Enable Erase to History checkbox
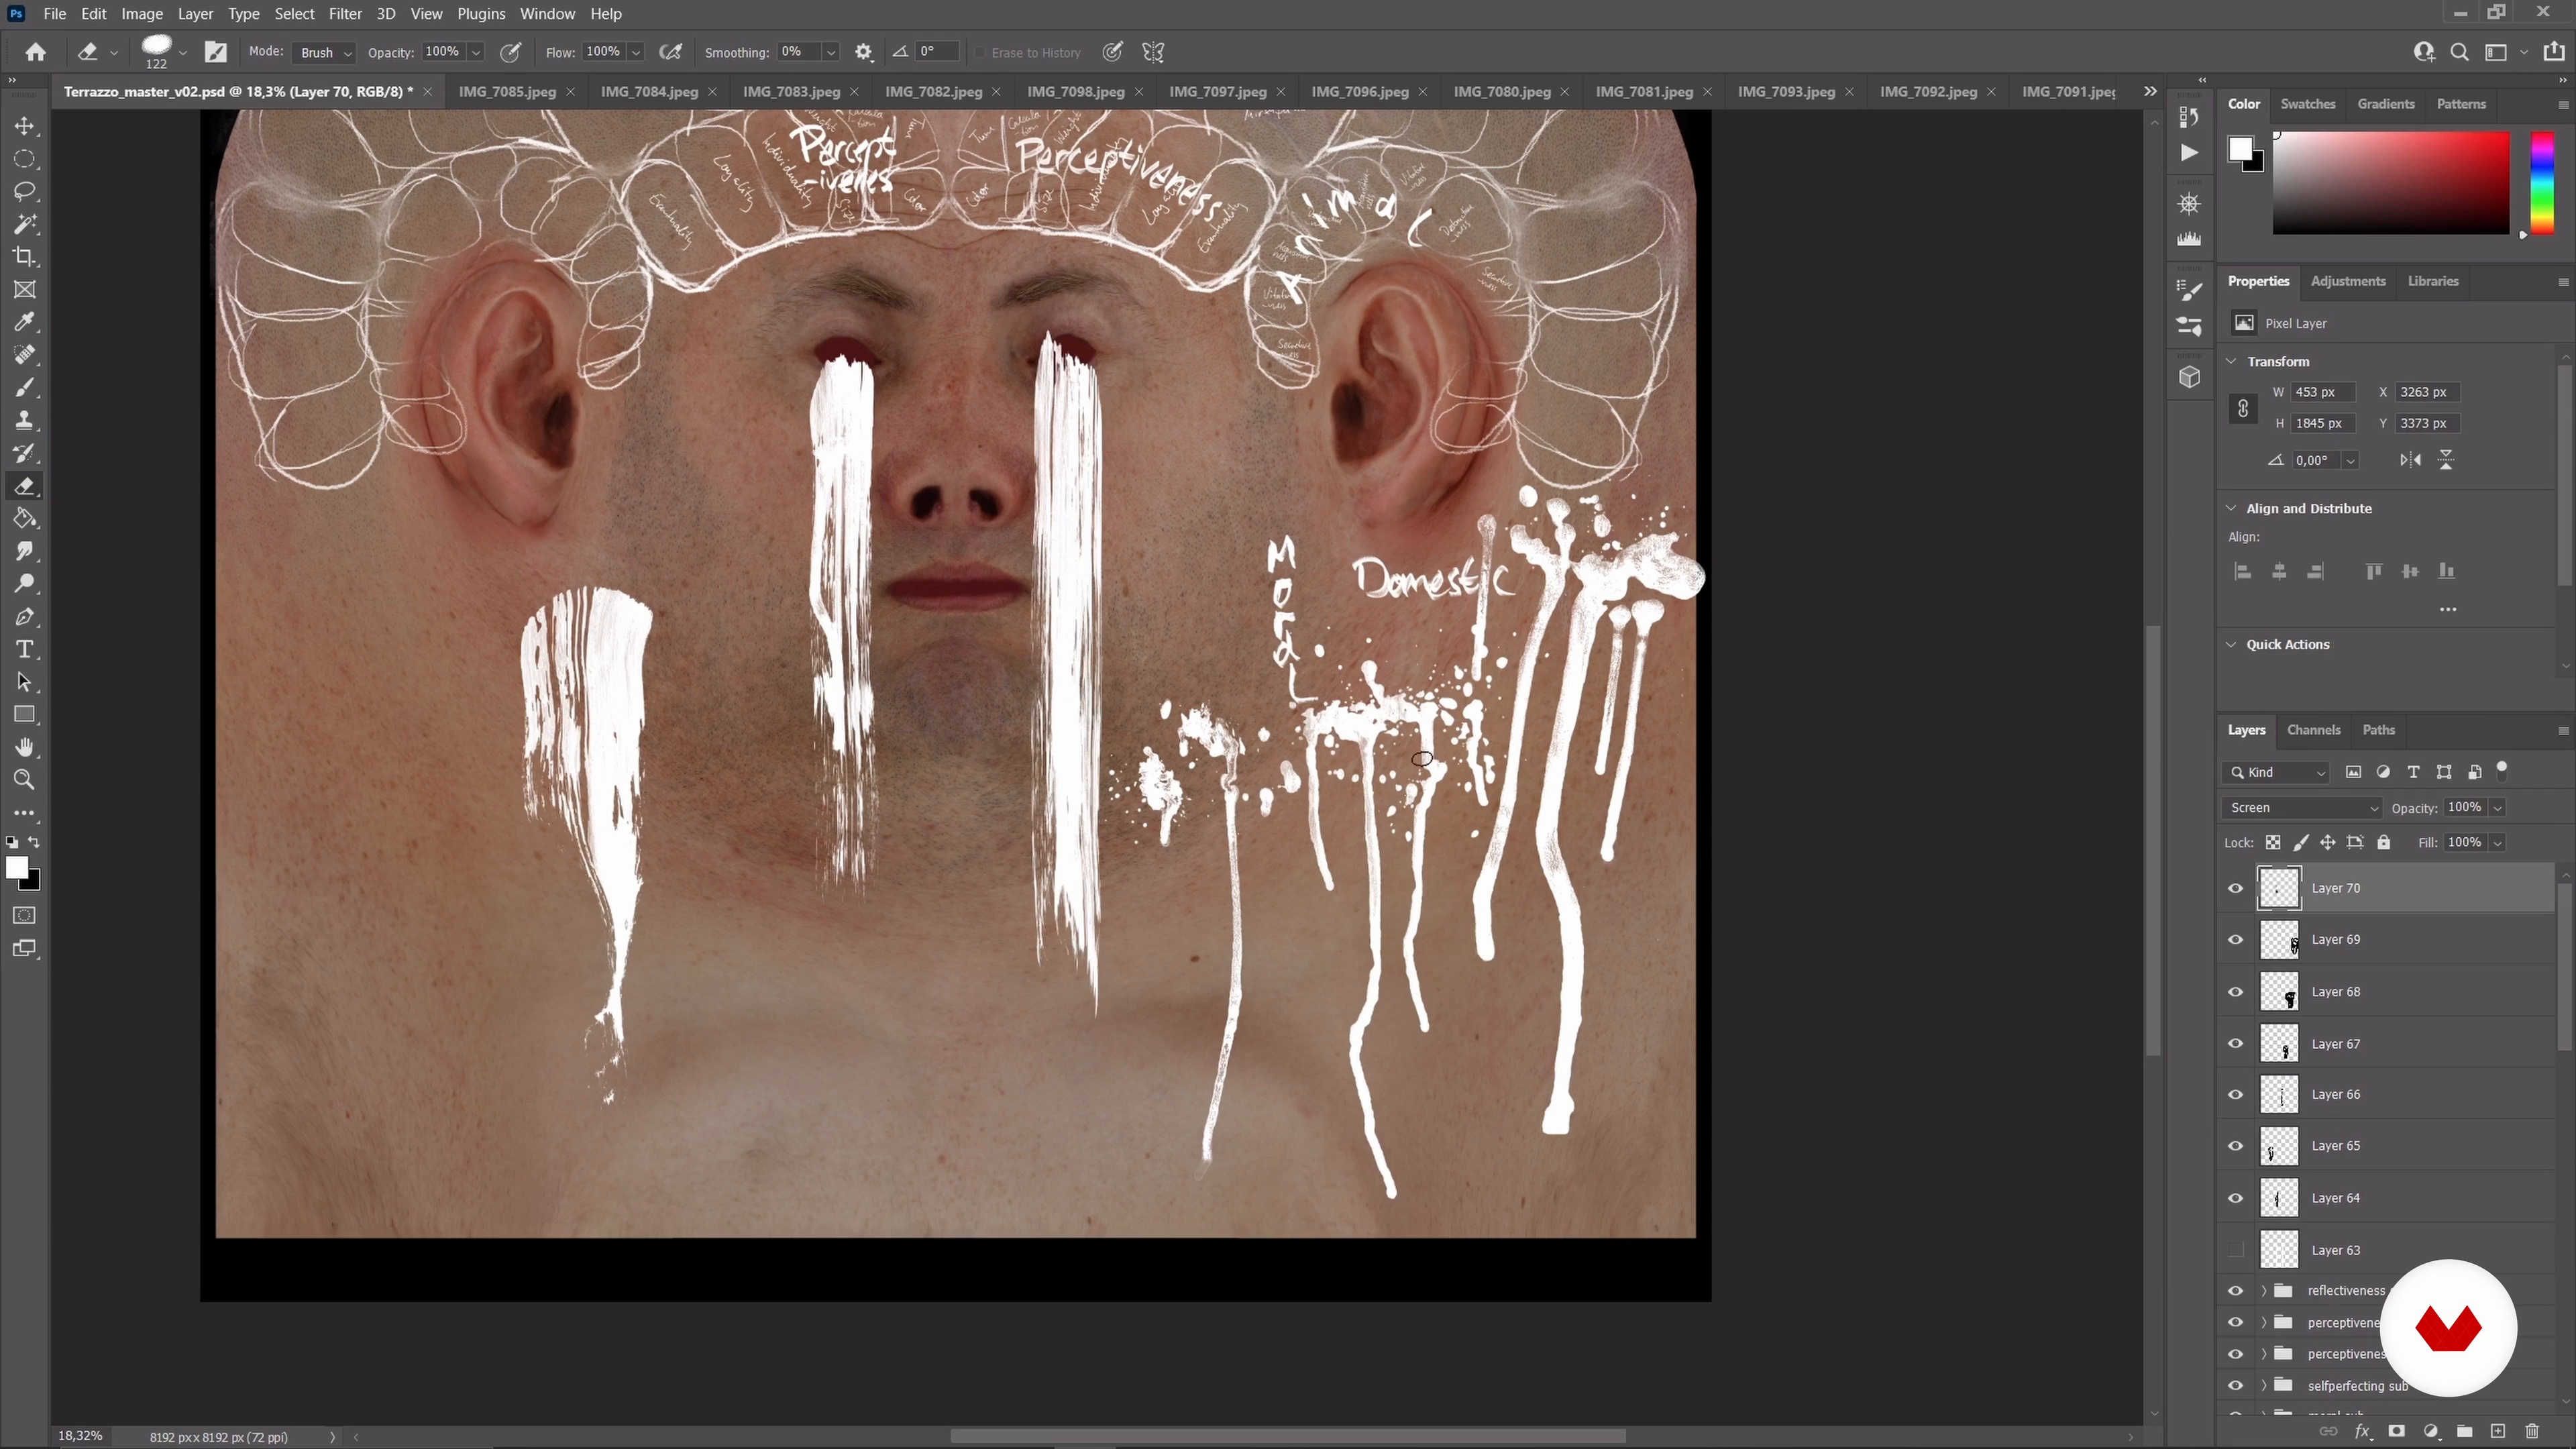The image size is (2576, 1449). (x=980, y=53)
